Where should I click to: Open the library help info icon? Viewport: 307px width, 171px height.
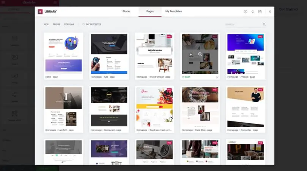[246, 11]
